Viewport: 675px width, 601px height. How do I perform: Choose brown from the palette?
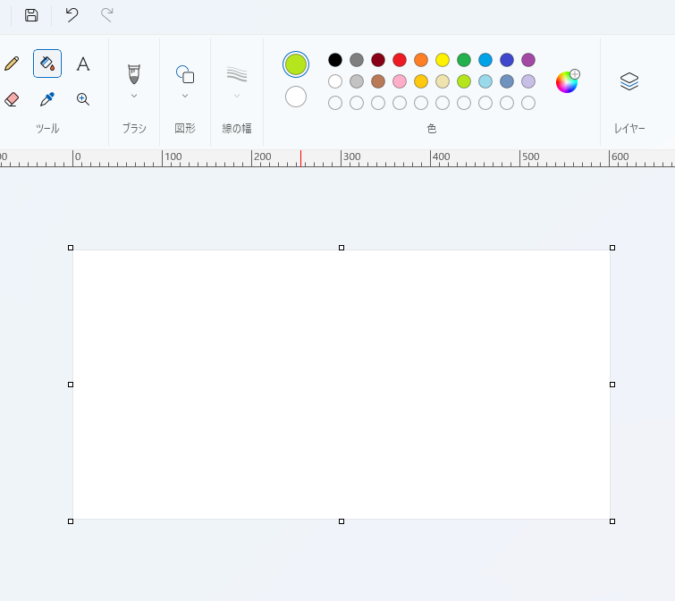pos(378,81)
